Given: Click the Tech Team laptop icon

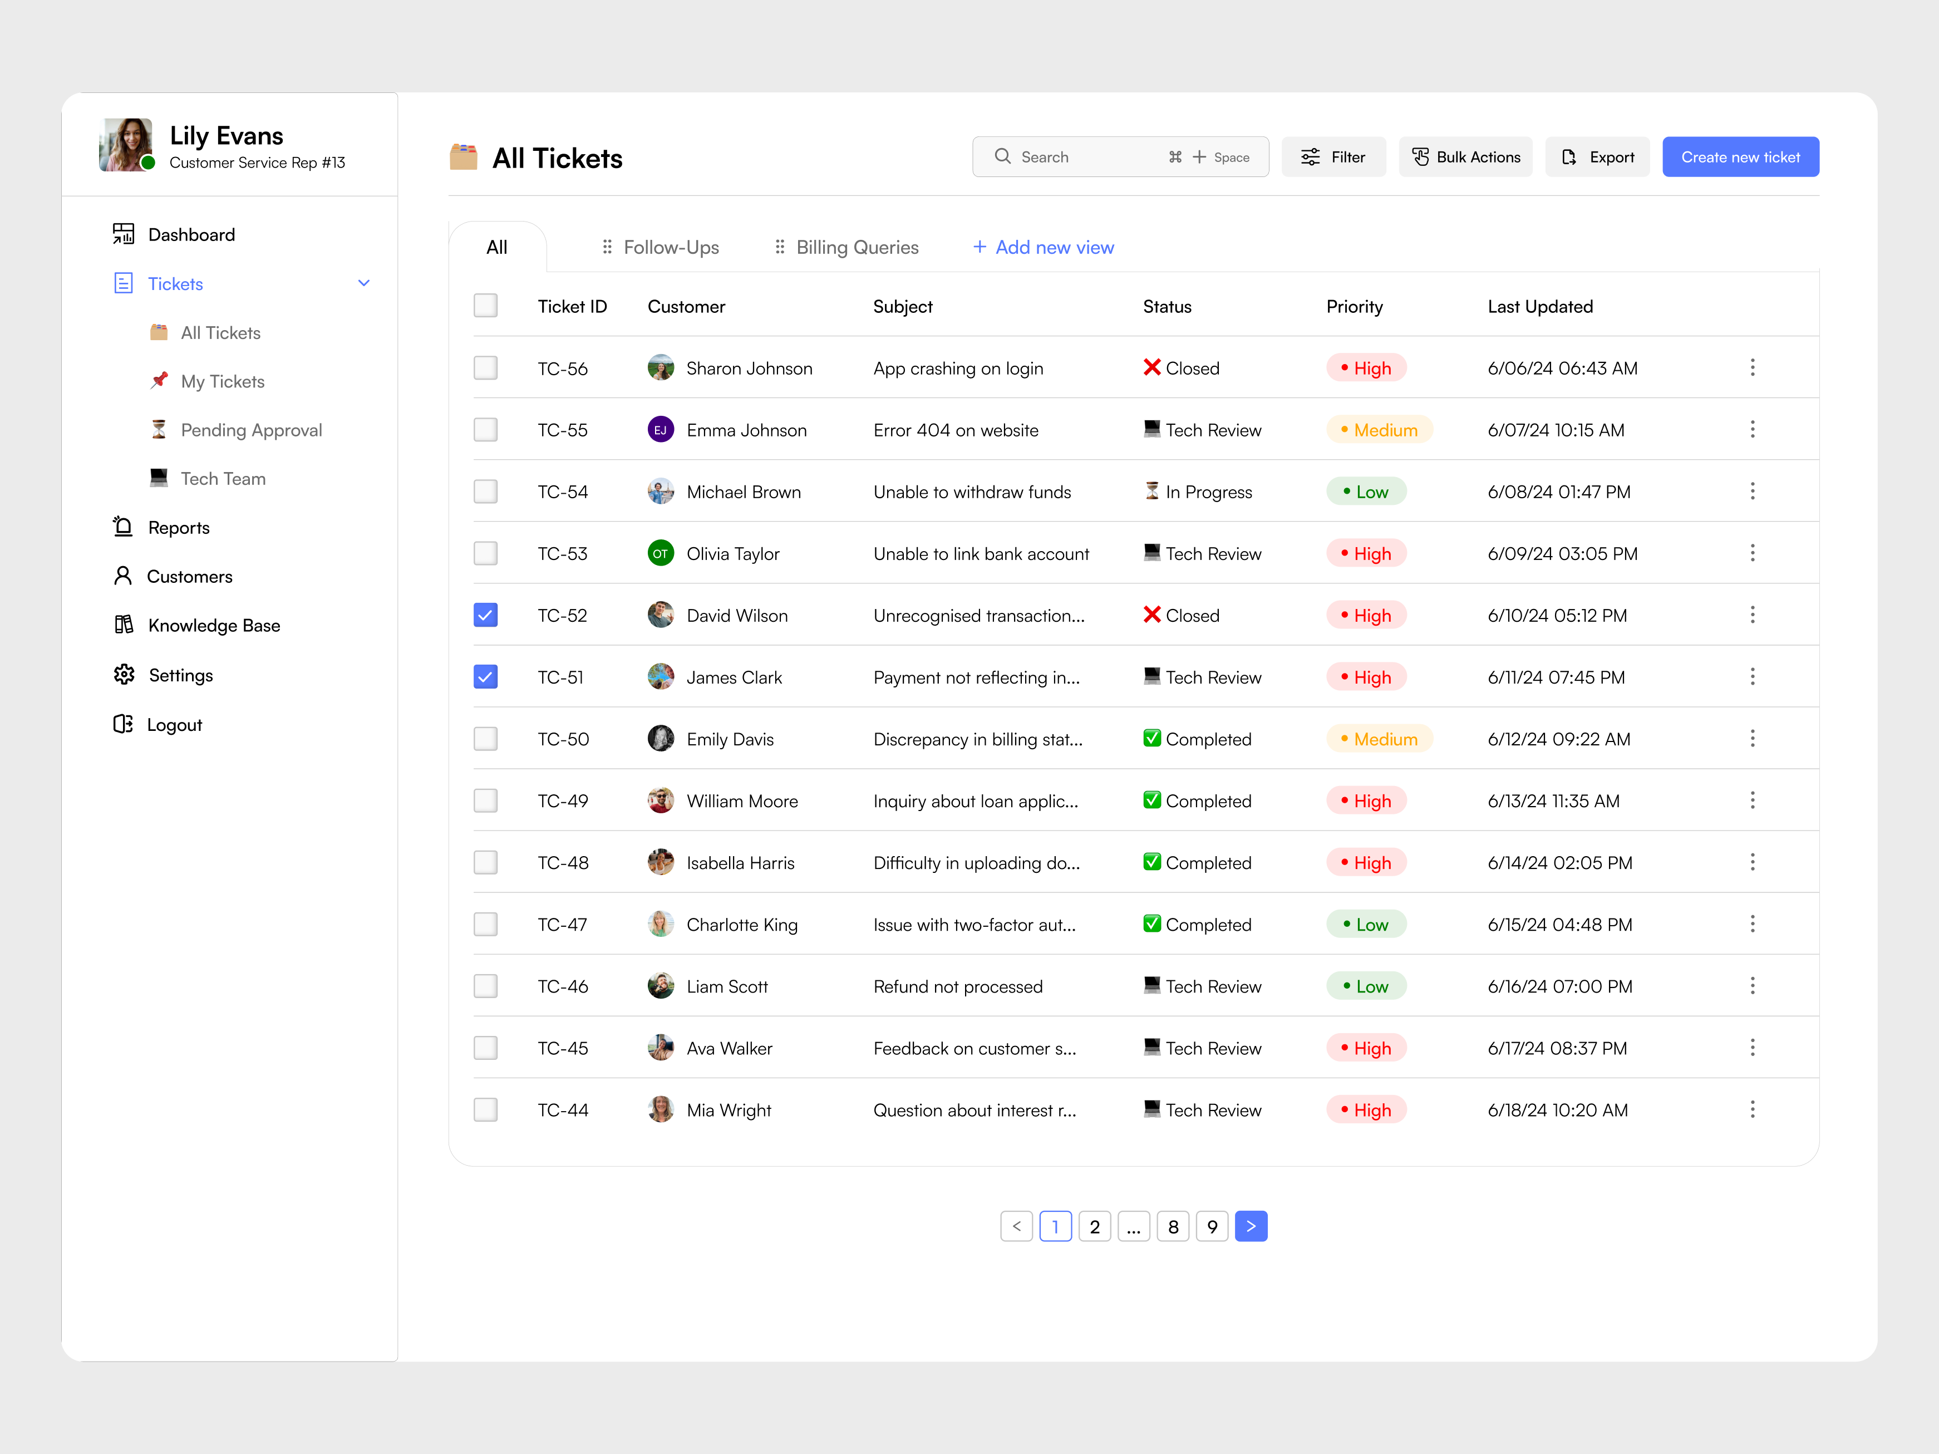Looking at the screenshot, I should coord(159,478).
